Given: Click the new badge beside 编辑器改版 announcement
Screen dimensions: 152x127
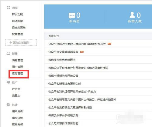Looking at the screenshot, I should (x=82, y=52).
